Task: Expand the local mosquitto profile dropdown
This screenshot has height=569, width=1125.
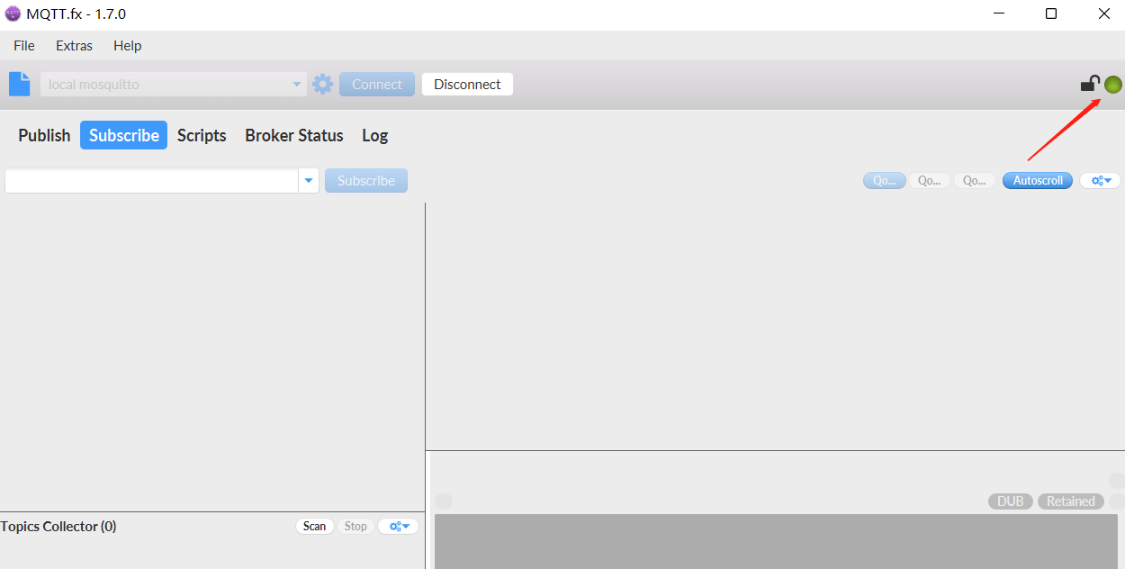Action: click(x=297, y=85)
